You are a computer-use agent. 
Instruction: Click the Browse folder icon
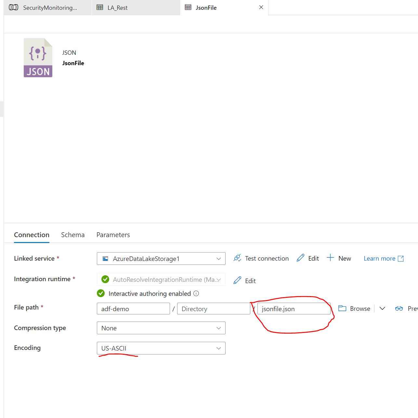point(342,308)
